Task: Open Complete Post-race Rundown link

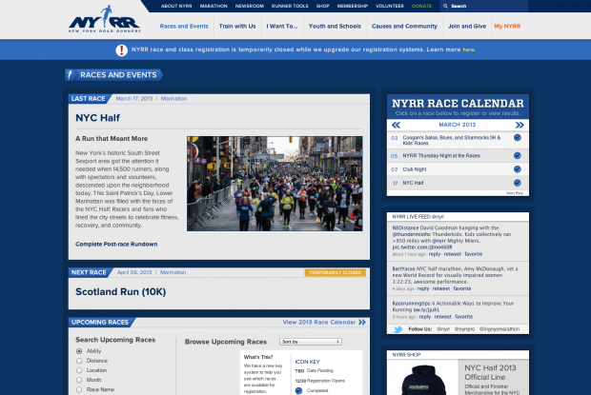Action: click(116, 245)
